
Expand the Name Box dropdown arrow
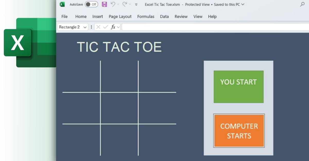point(85,27)
